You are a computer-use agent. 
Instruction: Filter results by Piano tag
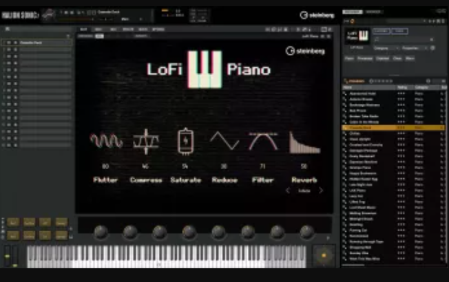(x=349, y=58)
